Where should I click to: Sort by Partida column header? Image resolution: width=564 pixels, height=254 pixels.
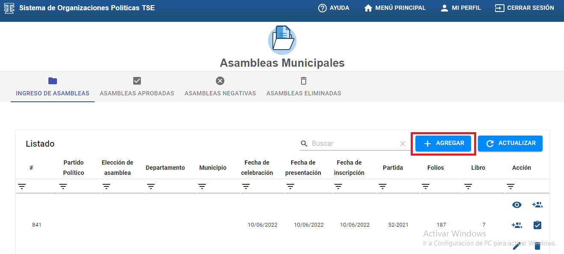393,168
